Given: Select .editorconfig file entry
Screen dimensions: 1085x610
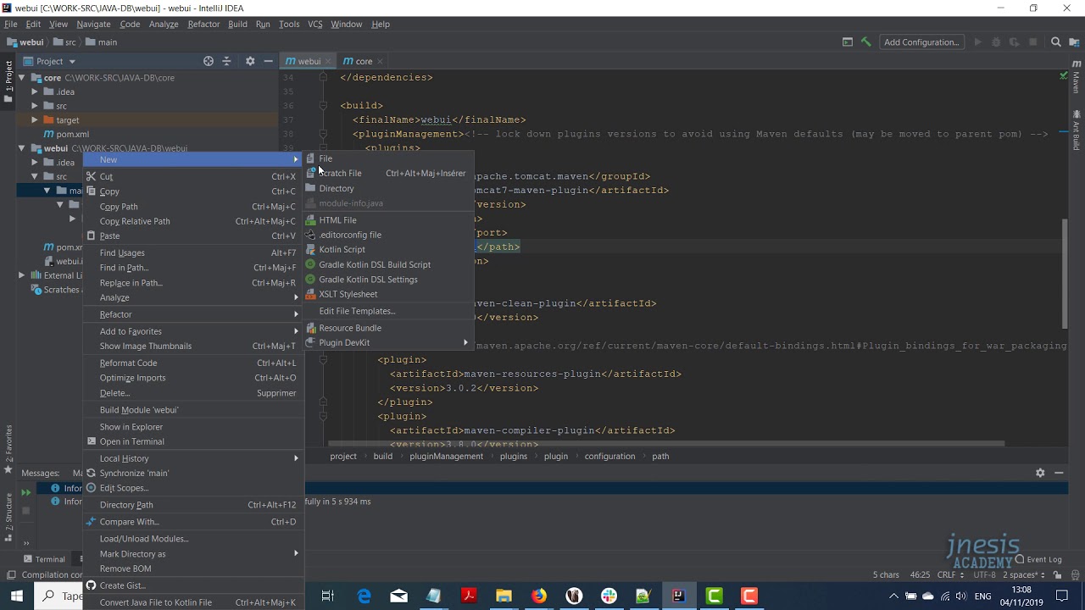Looking at the screenshot, I should [x=389, y=235].
